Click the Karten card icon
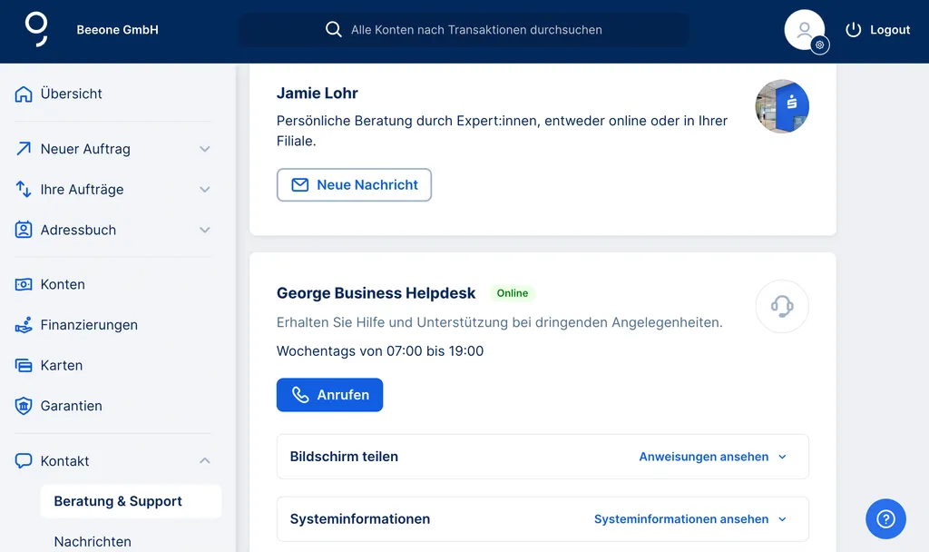Viewport: 929px width, 552px height. coord(24,365)
